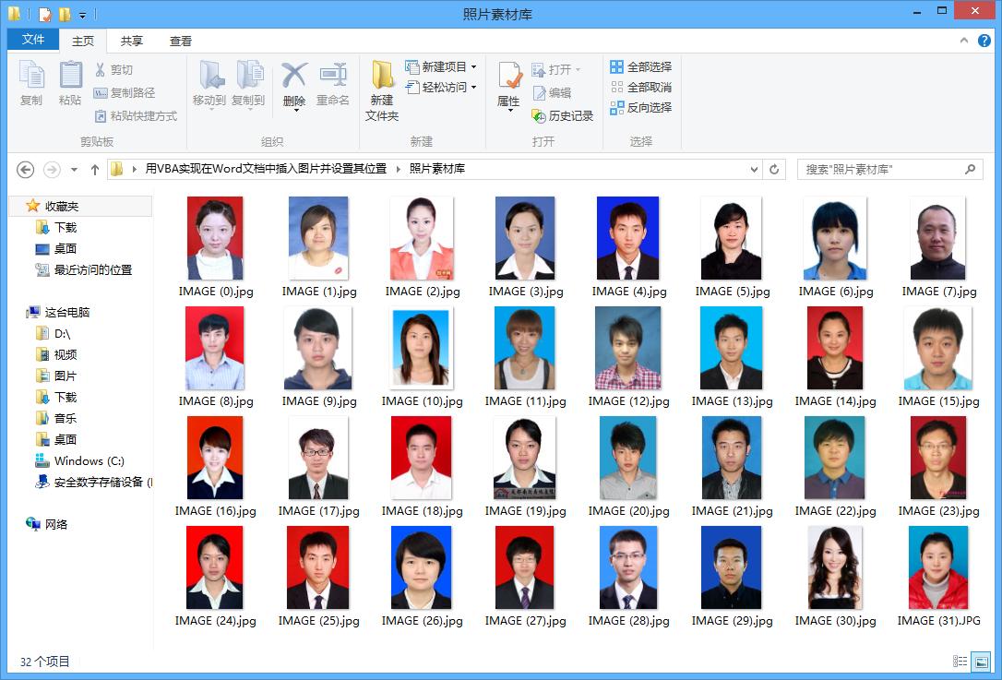Open the address bar history dropdown
The image size is (1002, 680).
click(x=754, y=170)
